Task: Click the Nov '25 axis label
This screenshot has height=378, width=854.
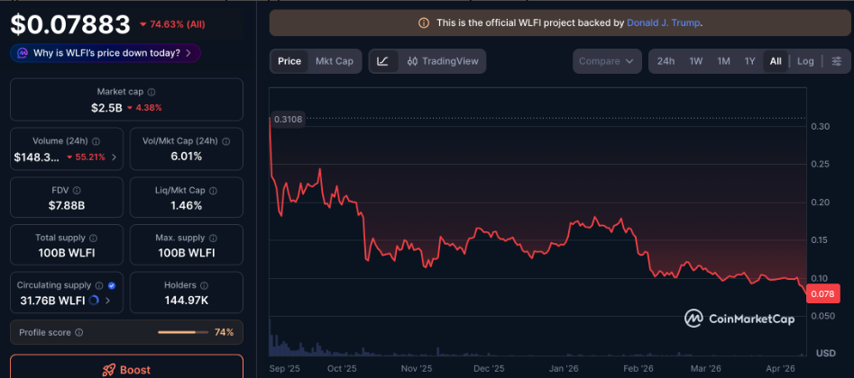Action: click(418, 368)
